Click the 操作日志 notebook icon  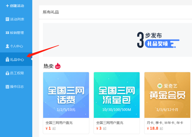tap(7, 87)
